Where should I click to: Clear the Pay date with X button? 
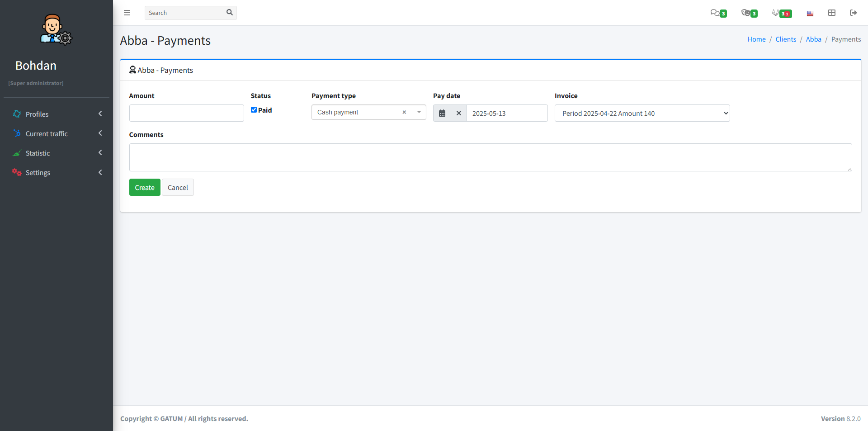pos(459,114)
